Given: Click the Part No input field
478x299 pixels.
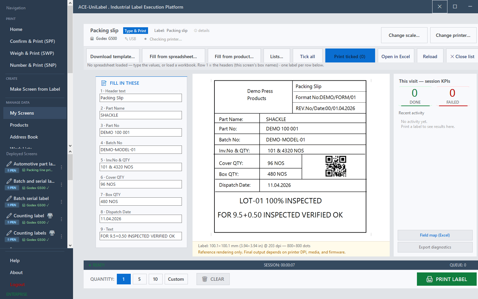Looking at the screenshot, I should (141, 132).
